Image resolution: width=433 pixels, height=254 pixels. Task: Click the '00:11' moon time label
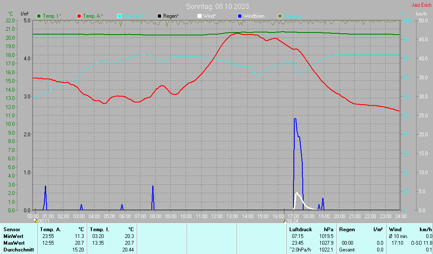(44, 221)
